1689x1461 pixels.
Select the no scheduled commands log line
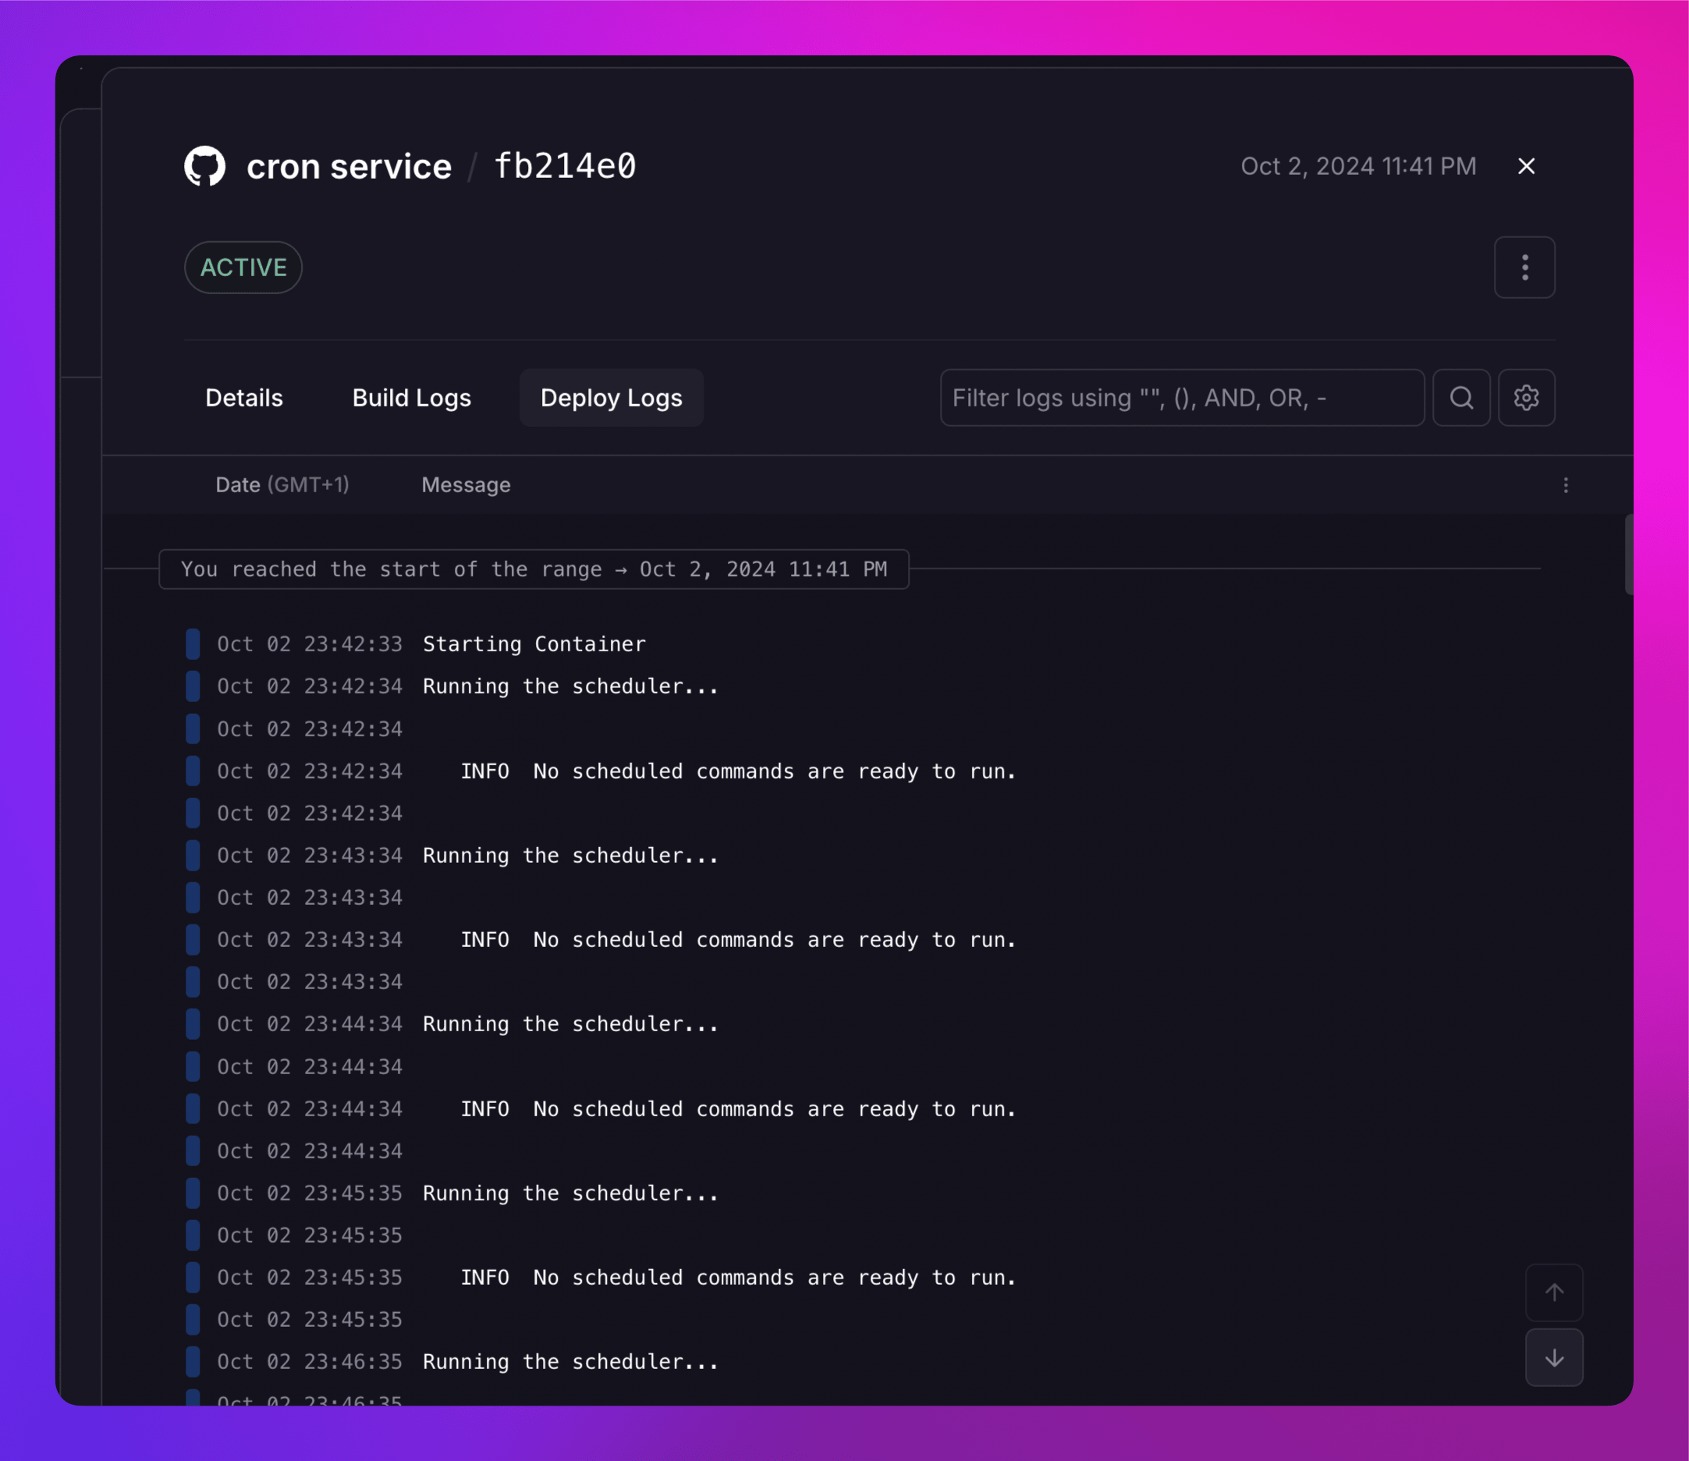(734, 771)
